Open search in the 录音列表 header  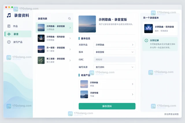[x=69, y=18]
